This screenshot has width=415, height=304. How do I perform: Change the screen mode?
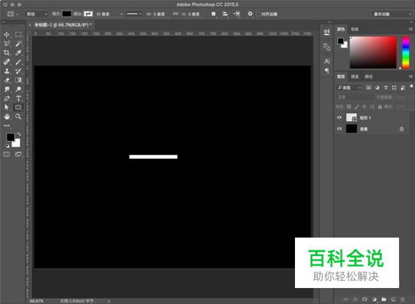coord(19,154)
